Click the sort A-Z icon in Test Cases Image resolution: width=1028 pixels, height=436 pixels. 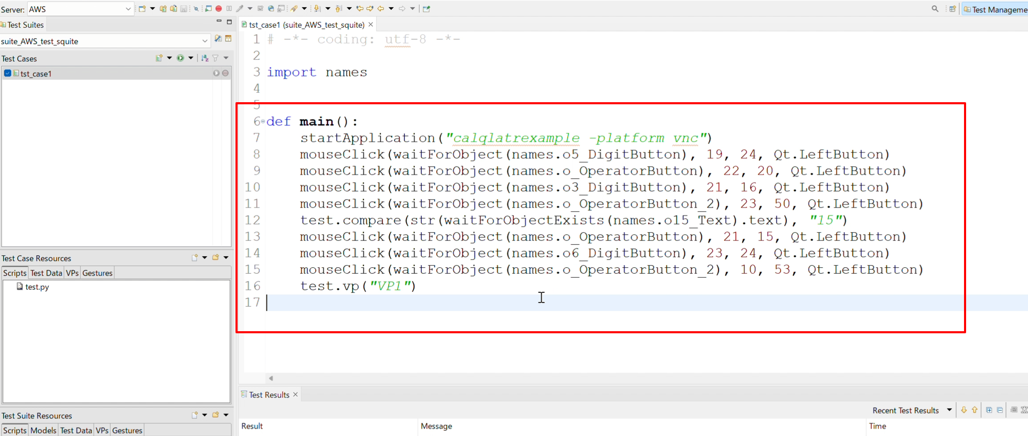click(205, 58)
